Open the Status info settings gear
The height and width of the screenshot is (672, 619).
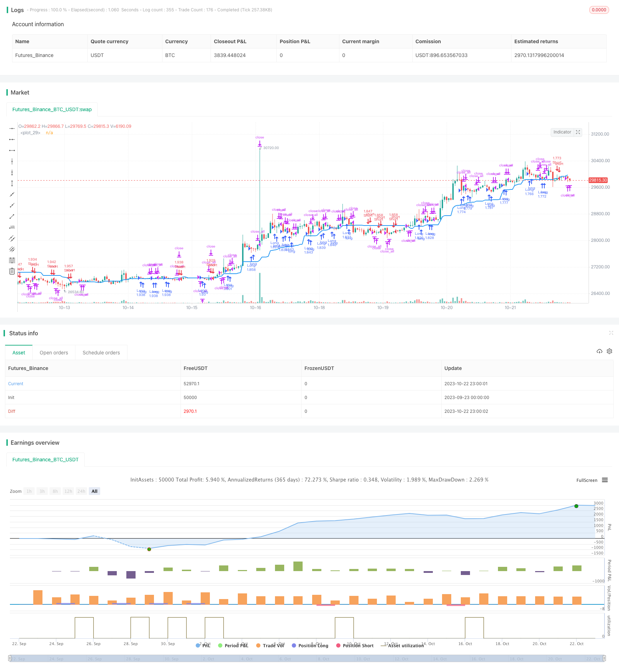click(x=609, y=351)
